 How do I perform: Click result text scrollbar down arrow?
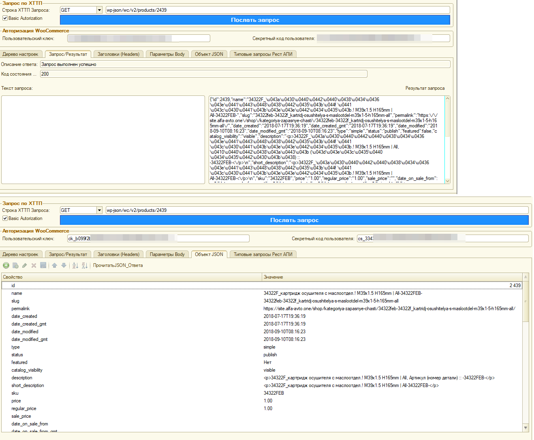pos(448,181)
